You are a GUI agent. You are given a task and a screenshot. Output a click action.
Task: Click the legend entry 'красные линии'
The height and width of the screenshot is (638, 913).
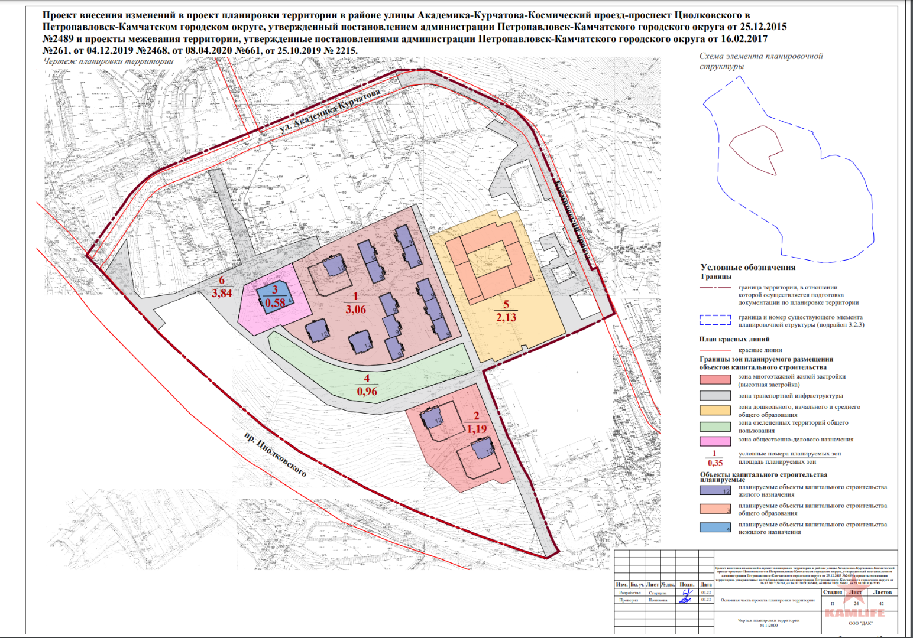coord(760,350)
